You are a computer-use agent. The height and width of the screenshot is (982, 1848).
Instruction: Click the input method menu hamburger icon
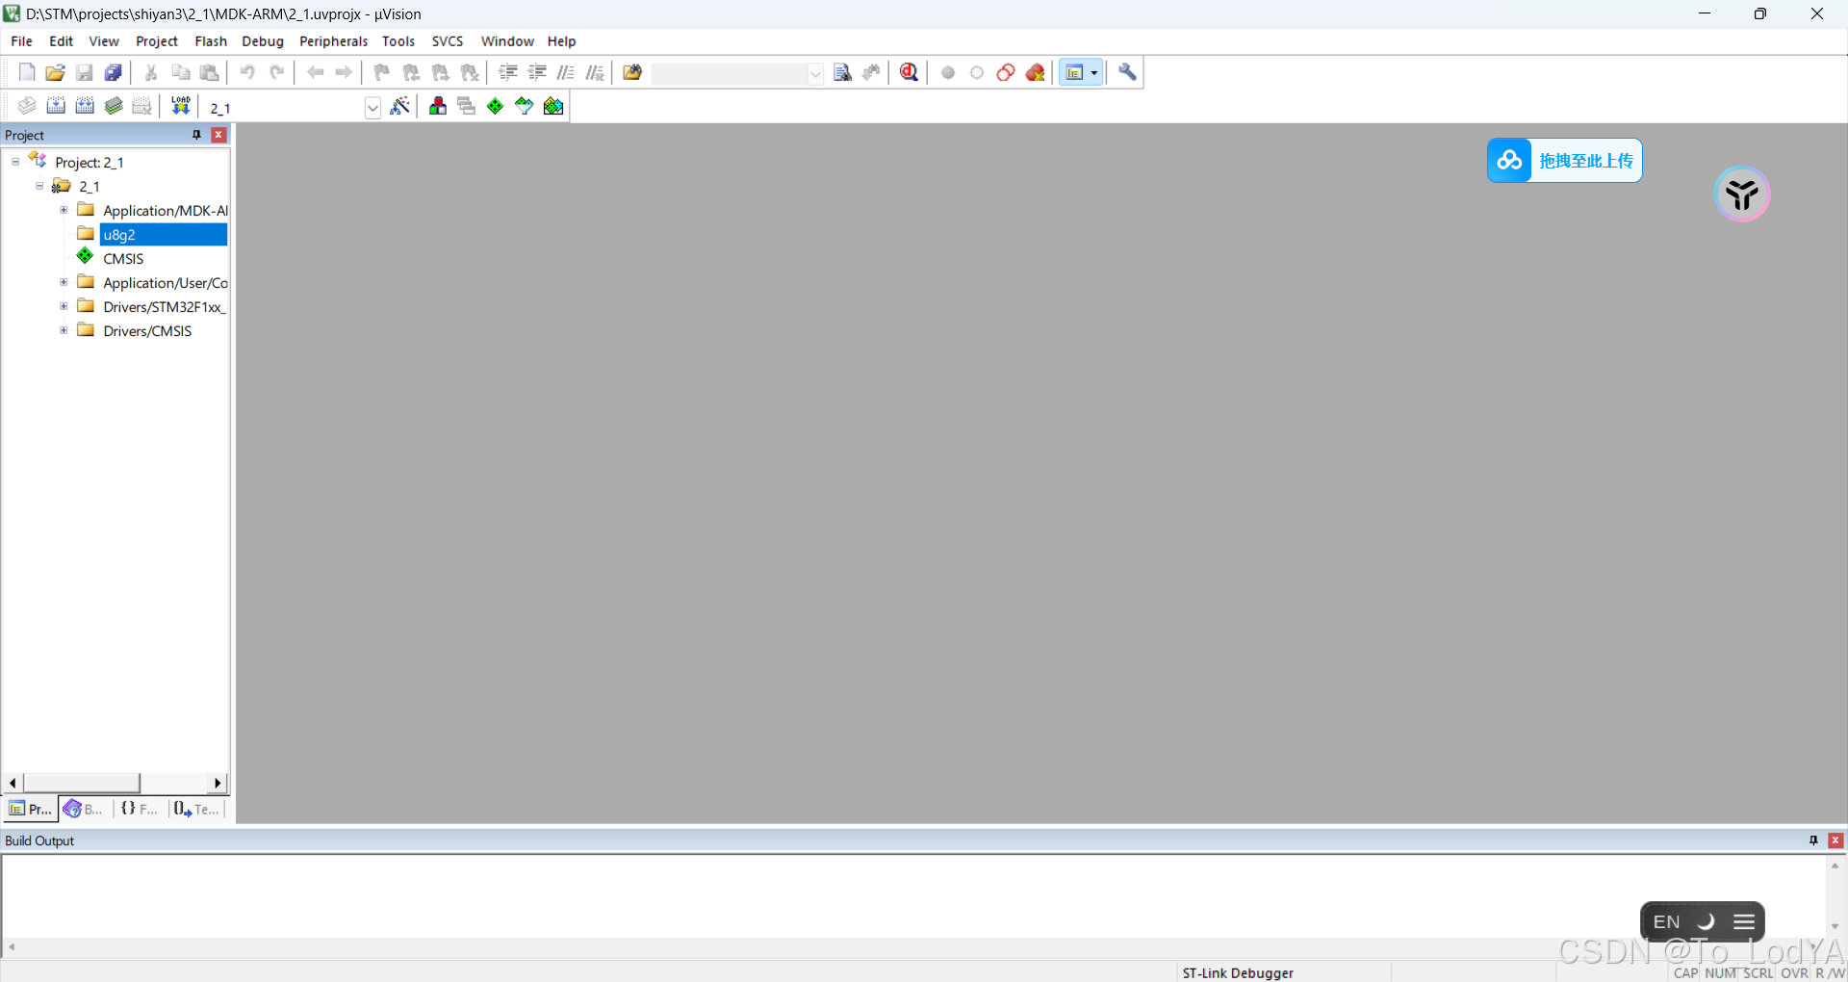[x=1744, y=922]
